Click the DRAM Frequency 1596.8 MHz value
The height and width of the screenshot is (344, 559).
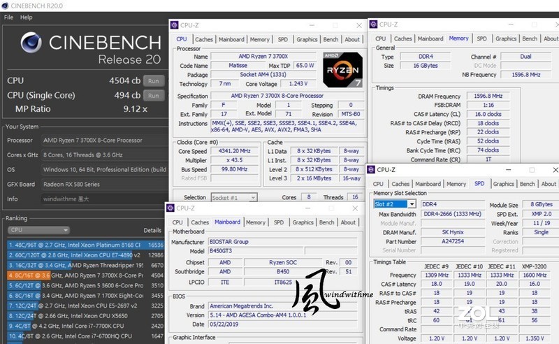(x=488, y=96)
